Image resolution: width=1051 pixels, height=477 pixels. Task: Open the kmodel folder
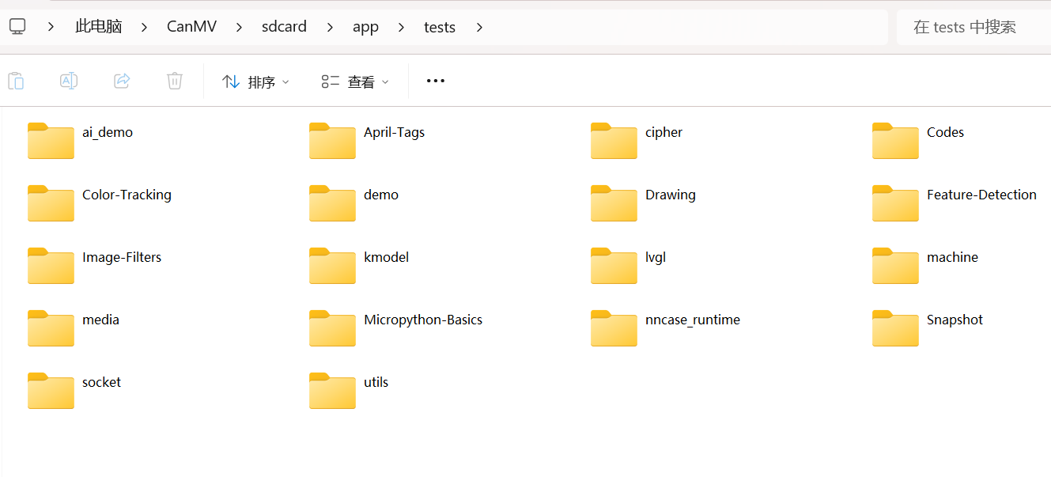[x=333, y=266]
